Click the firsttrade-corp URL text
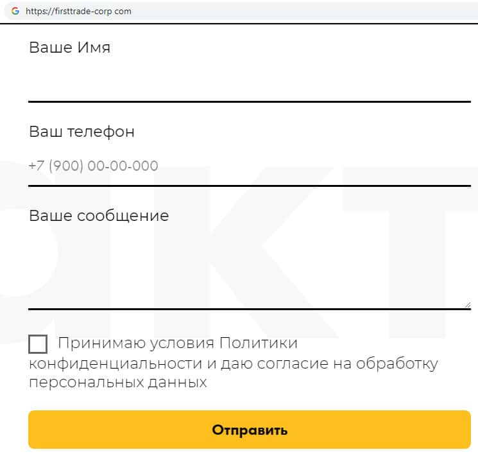Screen dimensions: 478x472 [x=78, y=12]
